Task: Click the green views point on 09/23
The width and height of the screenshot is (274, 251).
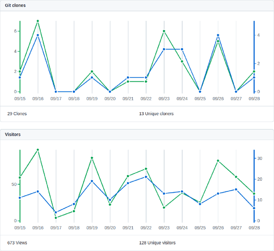Action: (164, 207)
